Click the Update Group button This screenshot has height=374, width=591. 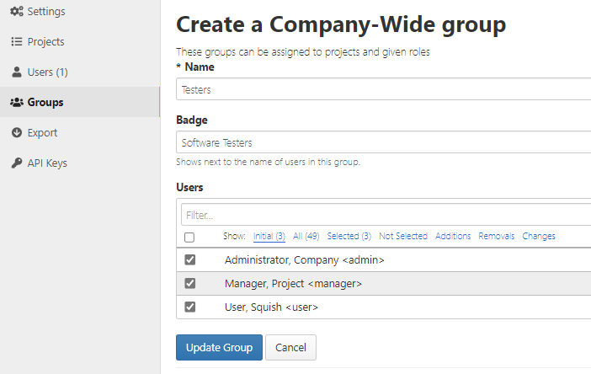tap(219, 347)
